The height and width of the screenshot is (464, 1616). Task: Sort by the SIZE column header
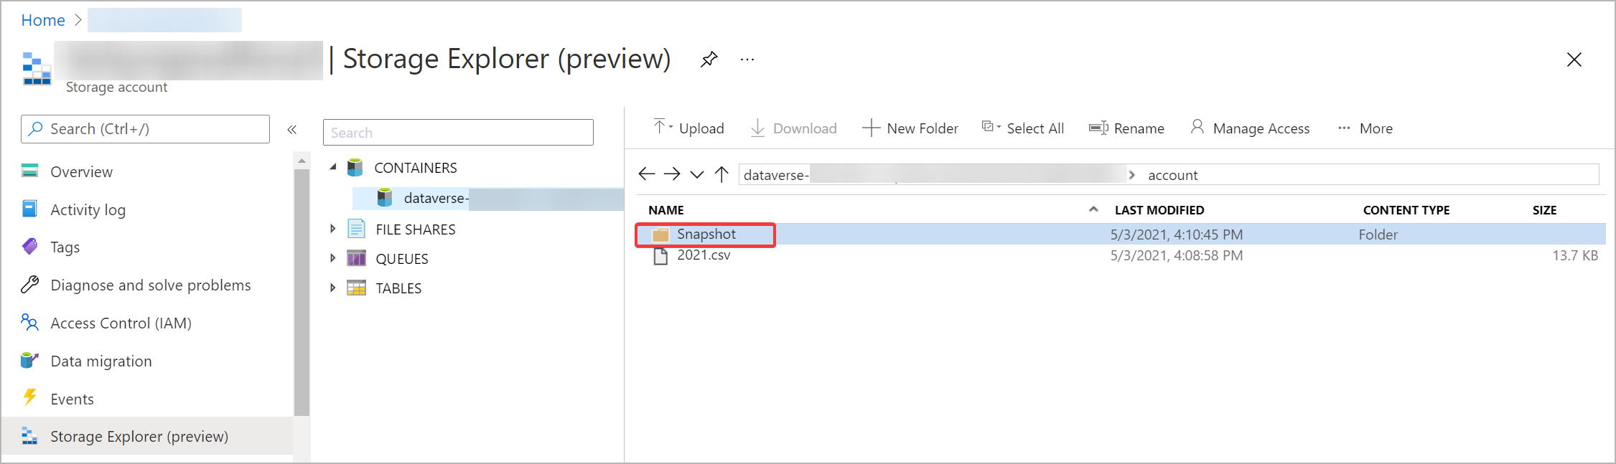tap(1544, 210)
